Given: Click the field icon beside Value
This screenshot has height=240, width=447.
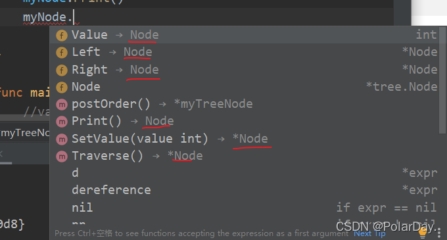Looking at the screenshot, I should (62, 36).
